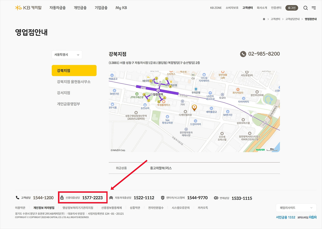Image resolution: width=322 pixels, height=229 pixels.
Task: Open the hamburger menu icon
Action: (x=314, y=8)
